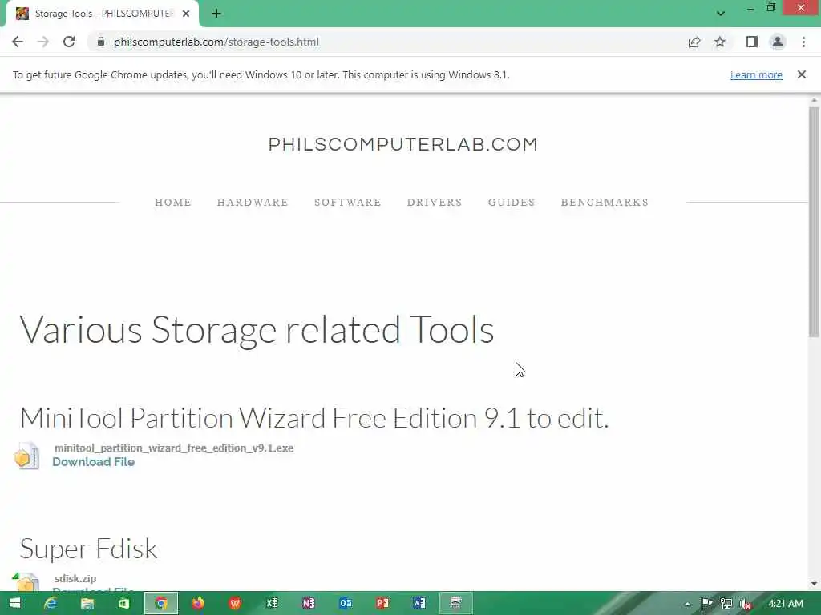Viewport: 821px width, 615px height.
Task: Open the Learn more link
Action: click(756, 74)
